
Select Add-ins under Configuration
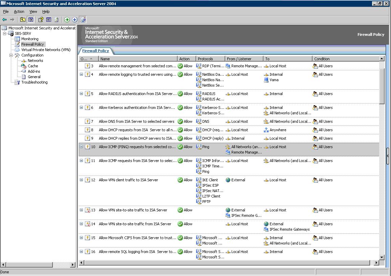tap(34, 71)
